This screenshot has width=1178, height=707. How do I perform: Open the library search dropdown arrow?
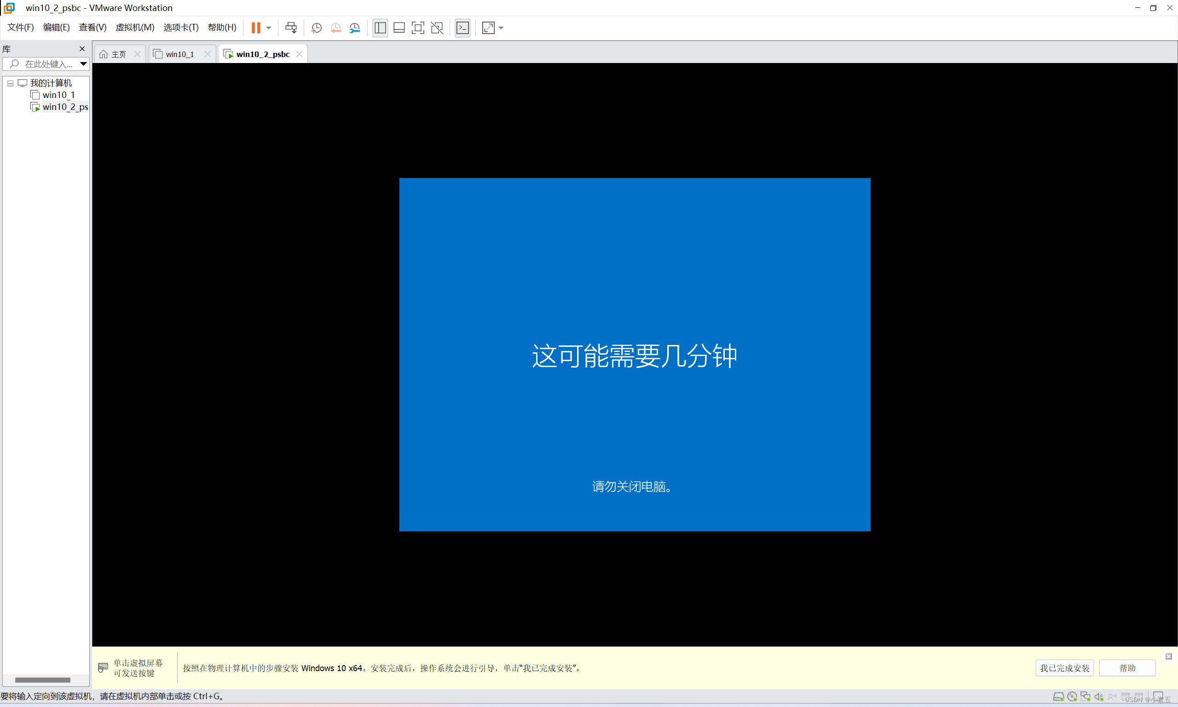tap(83, 64)
